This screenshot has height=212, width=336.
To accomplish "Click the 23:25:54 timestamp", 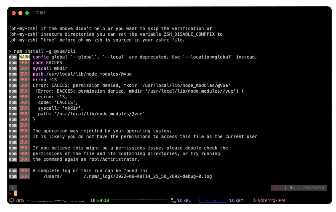I will 314,188.
